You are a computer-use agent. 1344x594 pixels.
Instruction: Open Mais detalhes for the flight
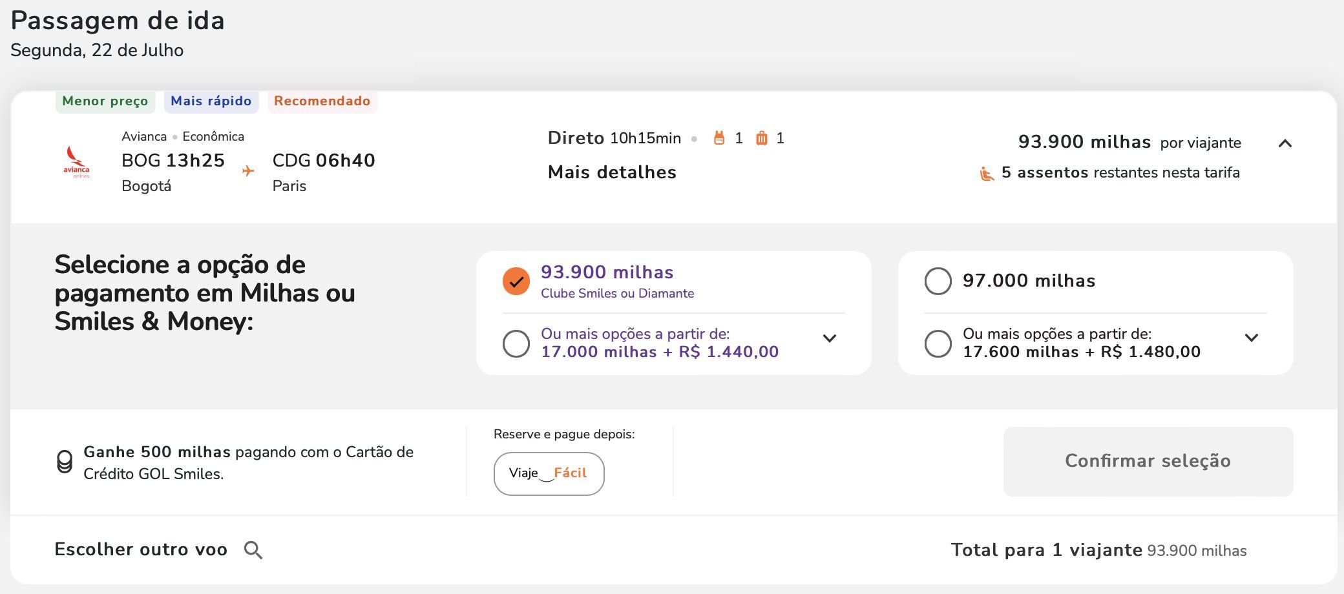[612, 172]
